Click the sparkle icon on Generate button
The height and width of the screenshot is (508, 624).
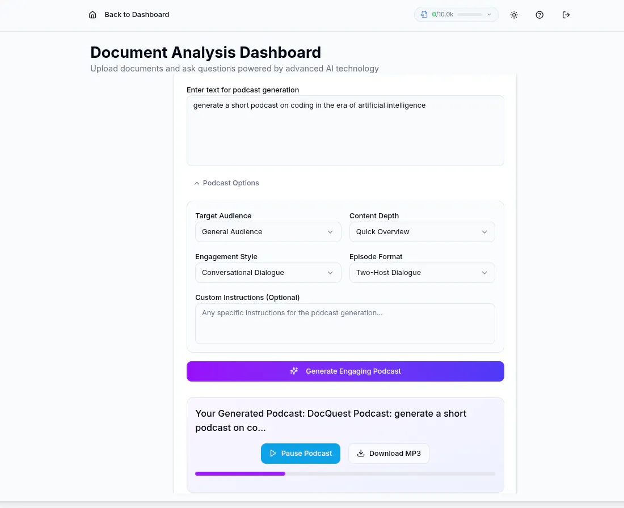[294, 371]
